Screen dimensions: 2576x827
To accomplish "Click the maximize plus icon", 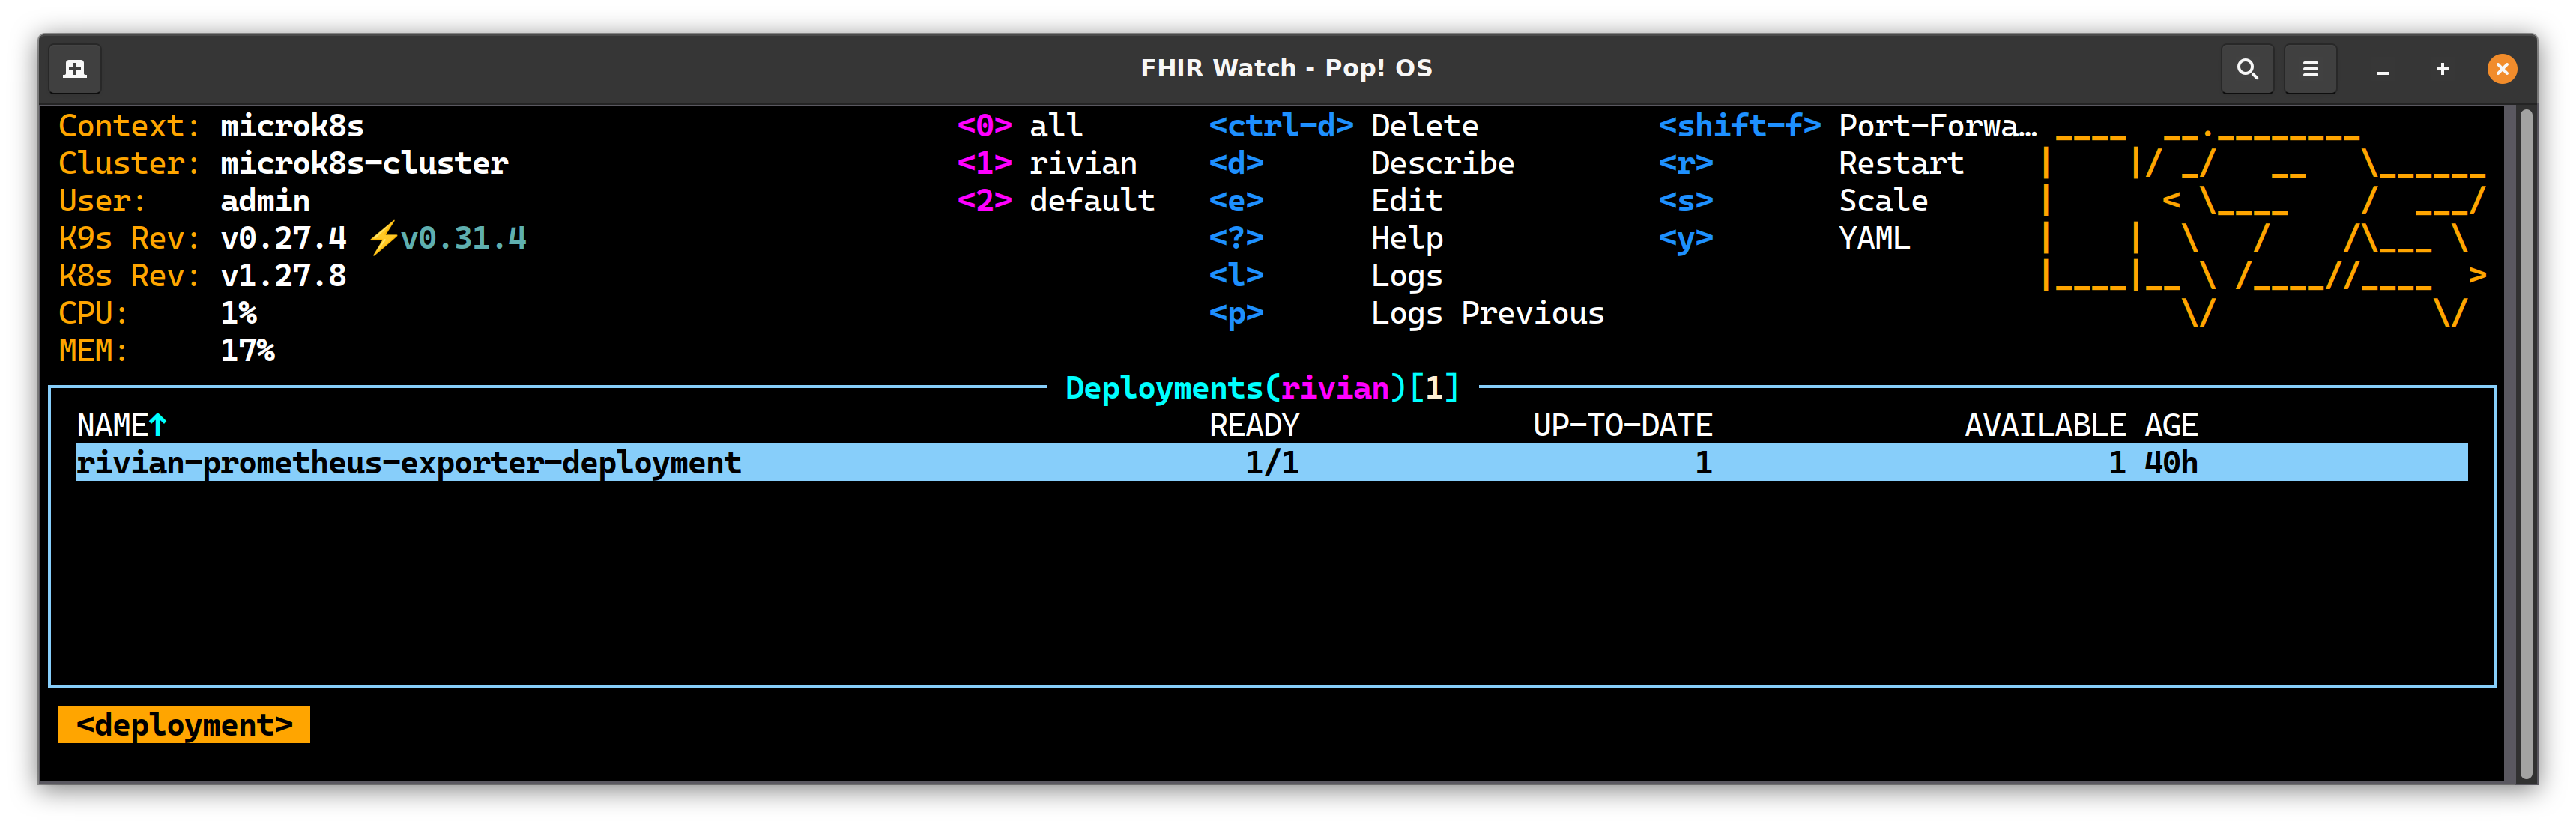I will pyautogui.click(x=2442, y=69).
